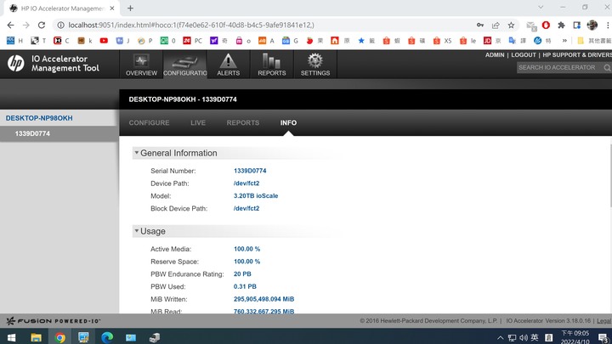Switch to the Live tab
Screen dimensions: 612x344
(x=198, y=123)
